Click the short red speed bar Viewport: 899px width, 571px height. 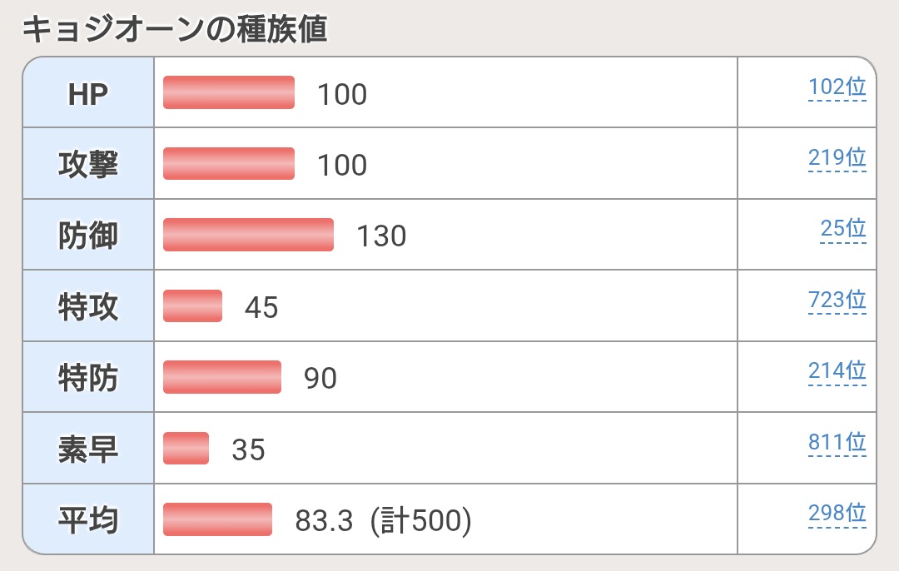[186, 448]
